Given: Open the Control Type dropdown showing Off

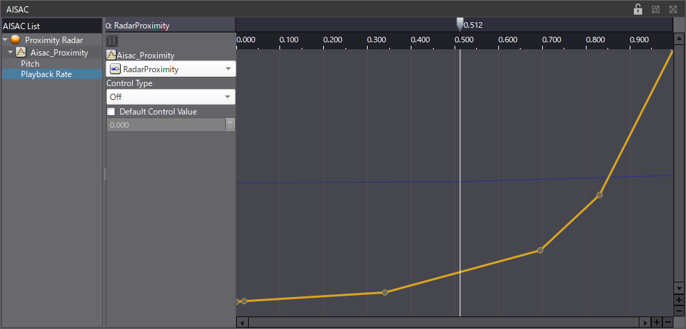Looking at the screenshot, I should (x=170, y=97).
